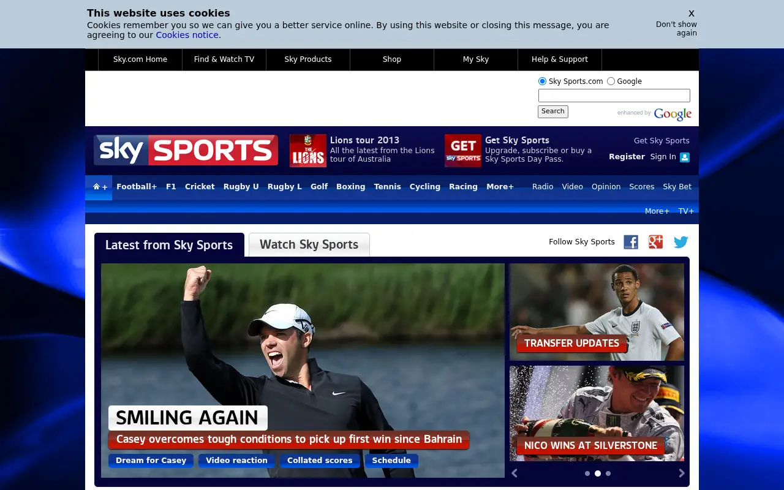Expand the More+ sports menu after Racing
The height and width of the screenshot is (490, 784).
pyautogui.click(x=500, y=187)
